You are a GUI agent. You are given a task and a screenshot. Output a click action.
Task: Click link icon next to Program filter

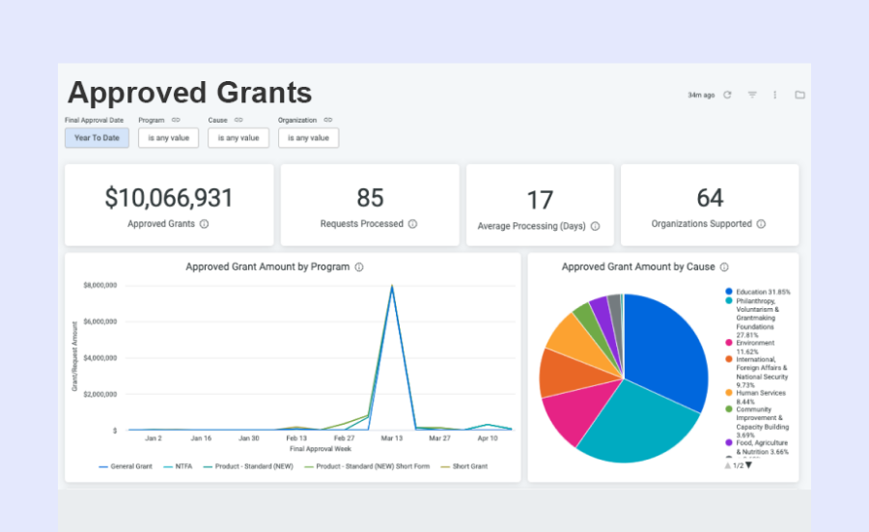pos(176,120)
